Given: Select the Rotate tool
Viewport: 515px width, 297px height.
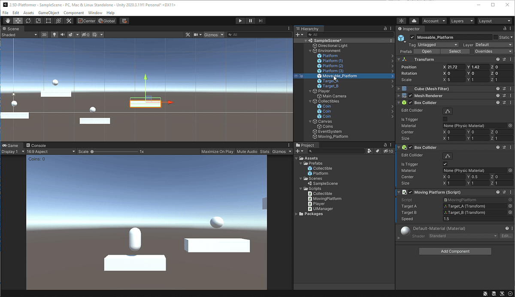Looking at the screenshot, I should point(28,21).
